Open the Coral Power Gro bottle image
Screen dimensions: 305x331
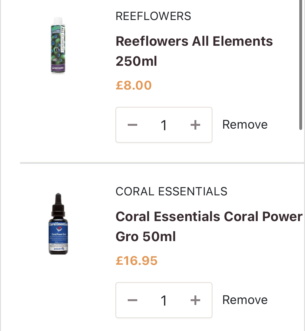(x=58, y=224)
